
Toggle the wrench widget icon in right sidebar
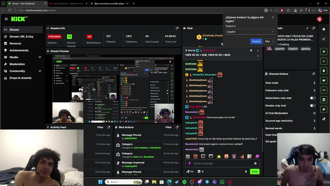pos(324,109)
